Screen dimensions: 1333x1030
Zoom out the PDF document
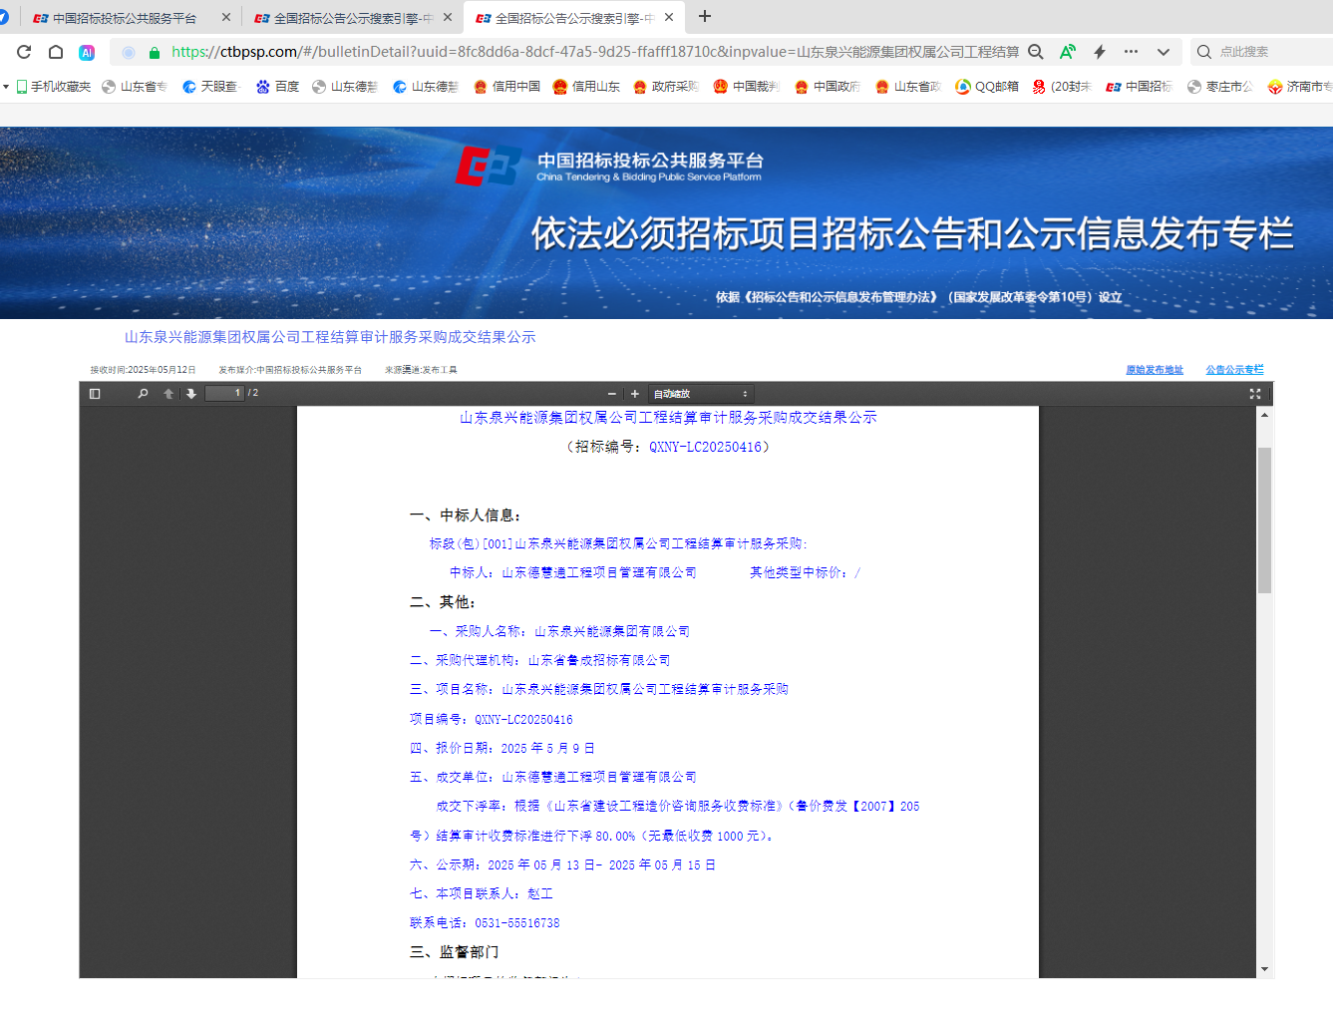pos(612,394)
